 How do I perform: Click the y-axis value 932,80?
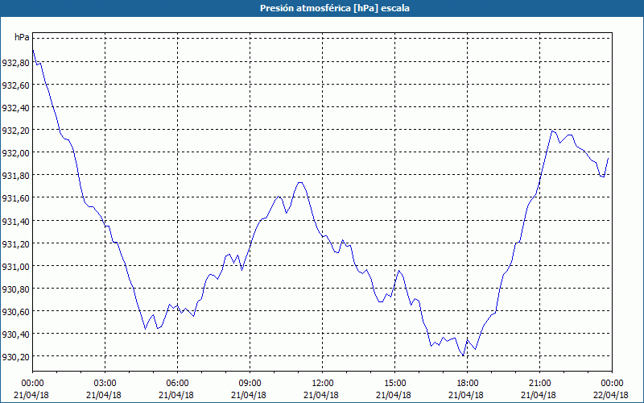coord(15,63)
